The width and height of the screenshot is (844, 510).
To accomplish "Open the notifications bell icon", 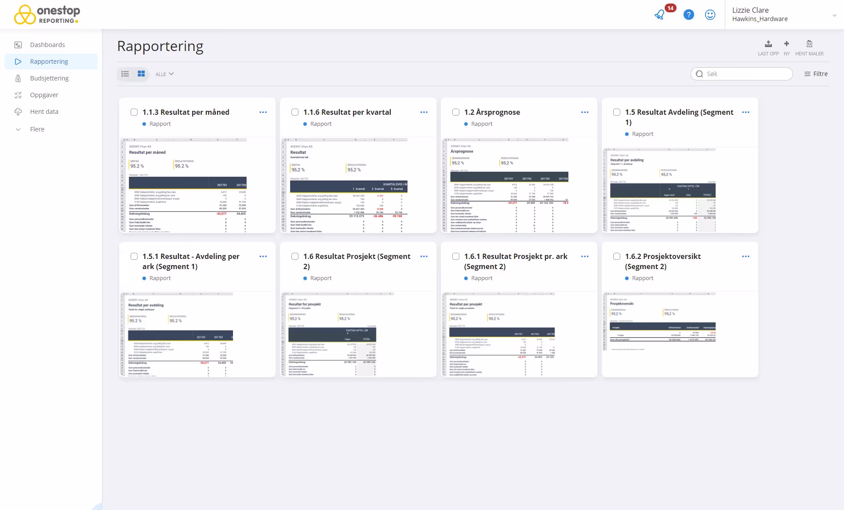I will click(659, 15).
